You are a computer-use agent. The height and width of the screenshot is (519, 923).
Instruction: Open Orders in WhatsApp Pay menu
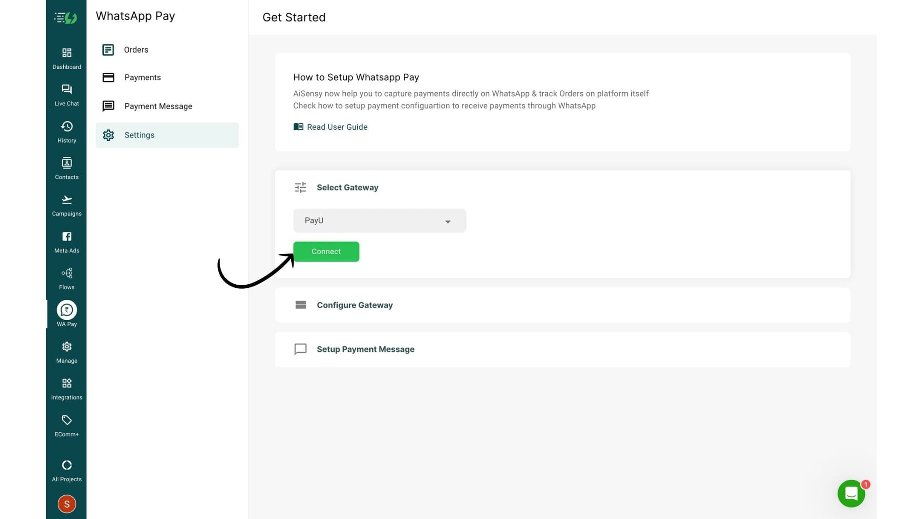pyautogui.click(x=136, y=50)
